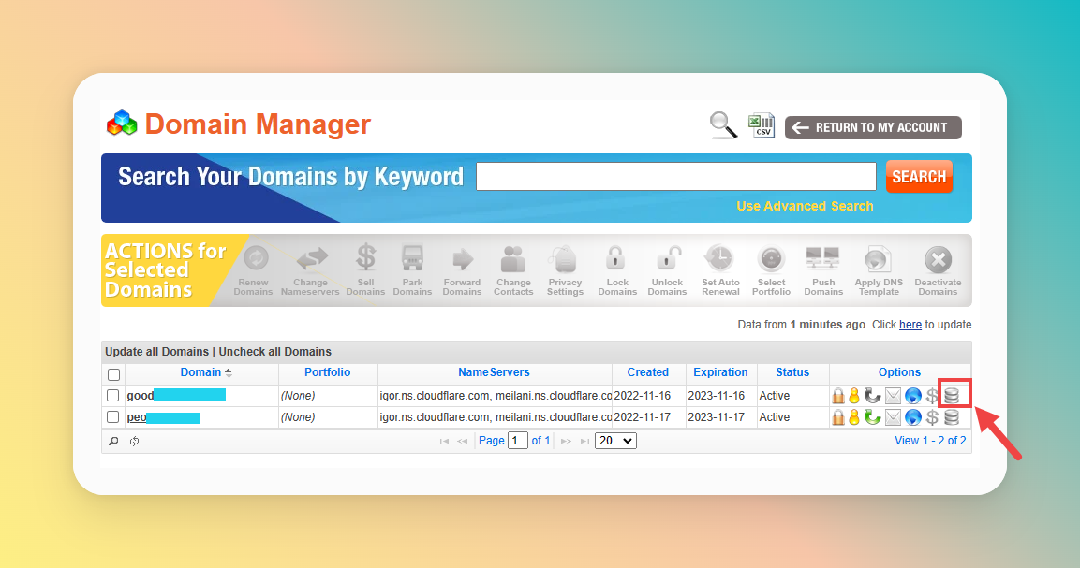Click the lock icon in the first domain row
The height and width of the screenshot is (568, 1080).
[838, 396]
